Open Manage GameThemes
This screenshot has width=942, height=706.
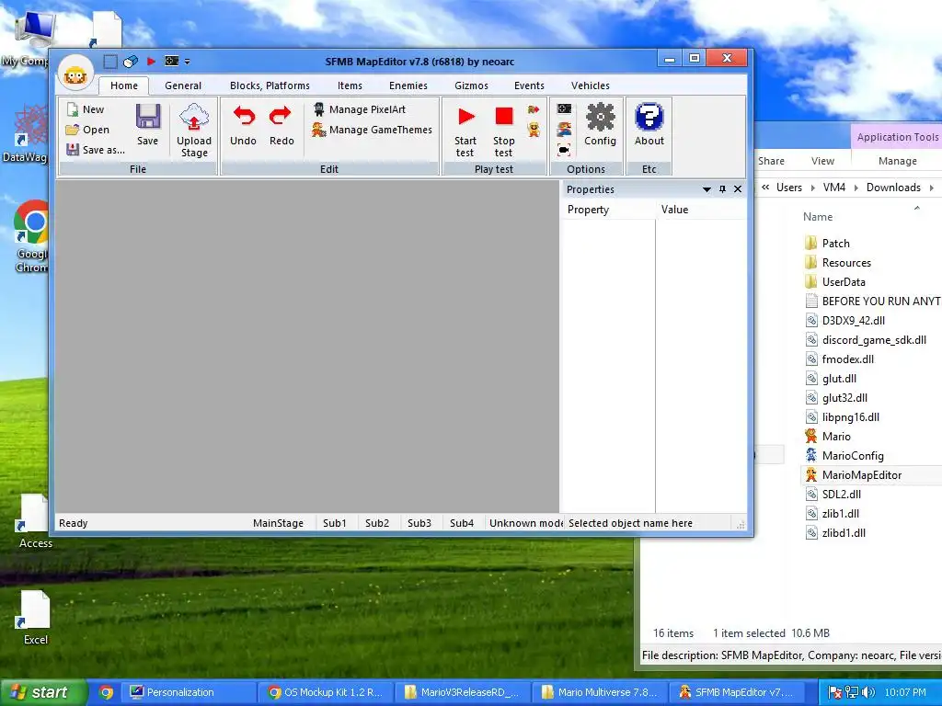tap(372, 130)
